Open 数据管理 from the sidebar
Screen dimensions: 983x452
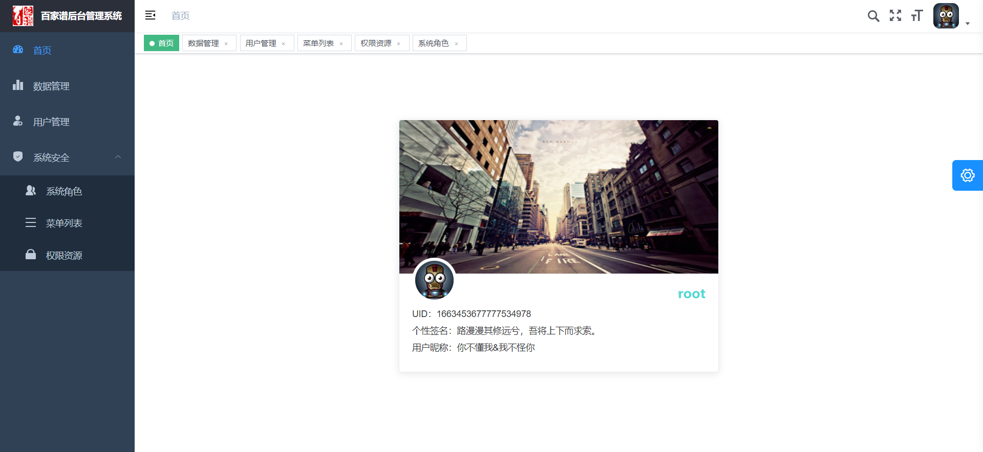coord(51,86)
